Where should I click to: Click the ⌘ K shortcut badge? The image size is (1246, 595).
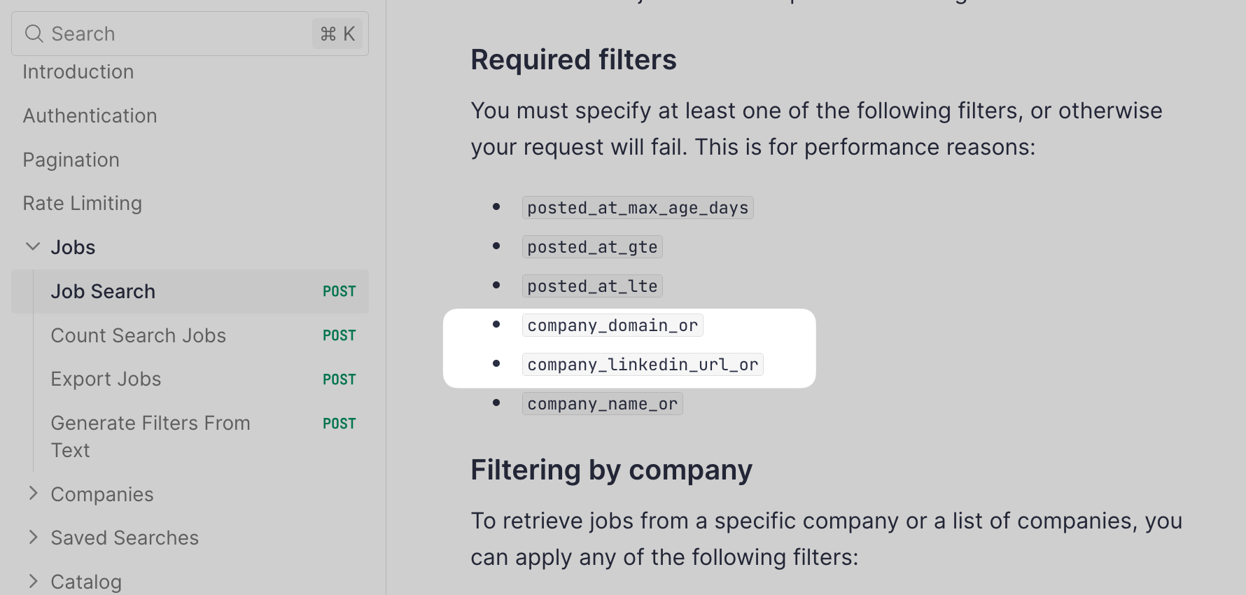[337, 34]
